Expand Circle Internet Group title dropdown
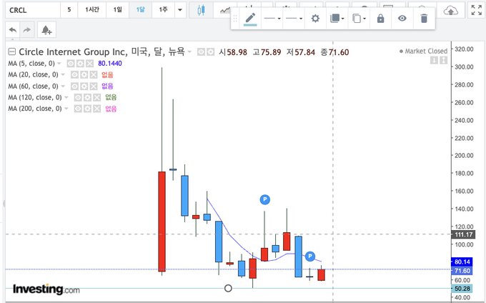 tap(189, 51)
